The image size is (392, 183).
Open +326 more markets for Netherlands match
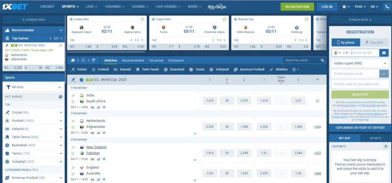point(317,127)
